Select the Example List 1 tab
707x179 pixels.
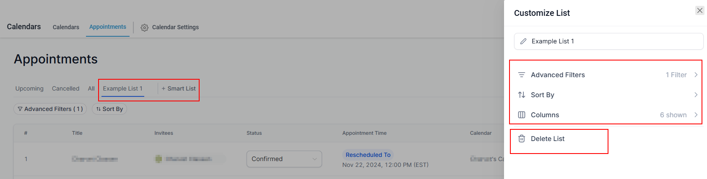click(x=123, y=88)
